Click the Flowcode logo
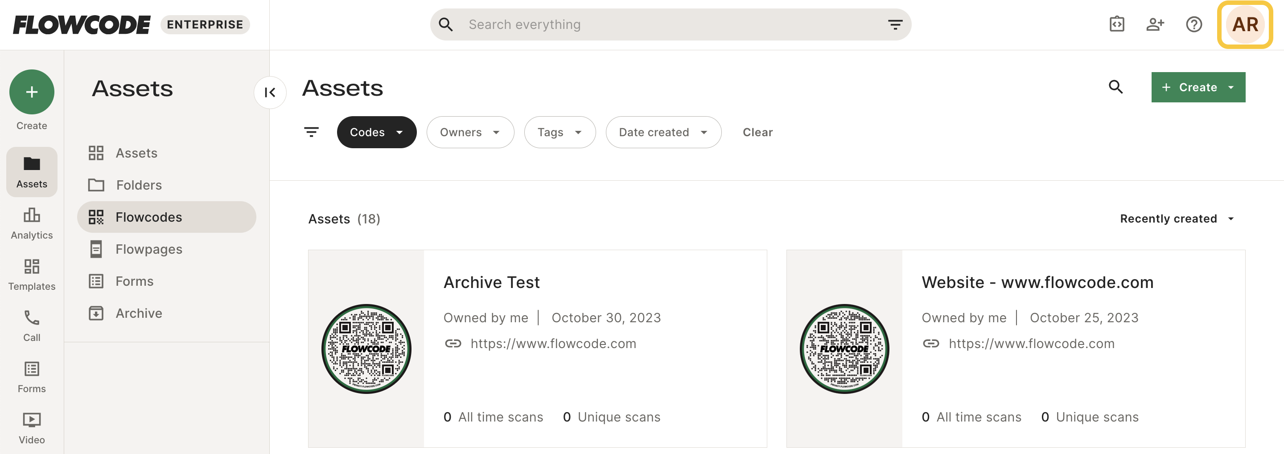Image resolution: width=1284 pixels, height=454 pixels. [81, 24]
